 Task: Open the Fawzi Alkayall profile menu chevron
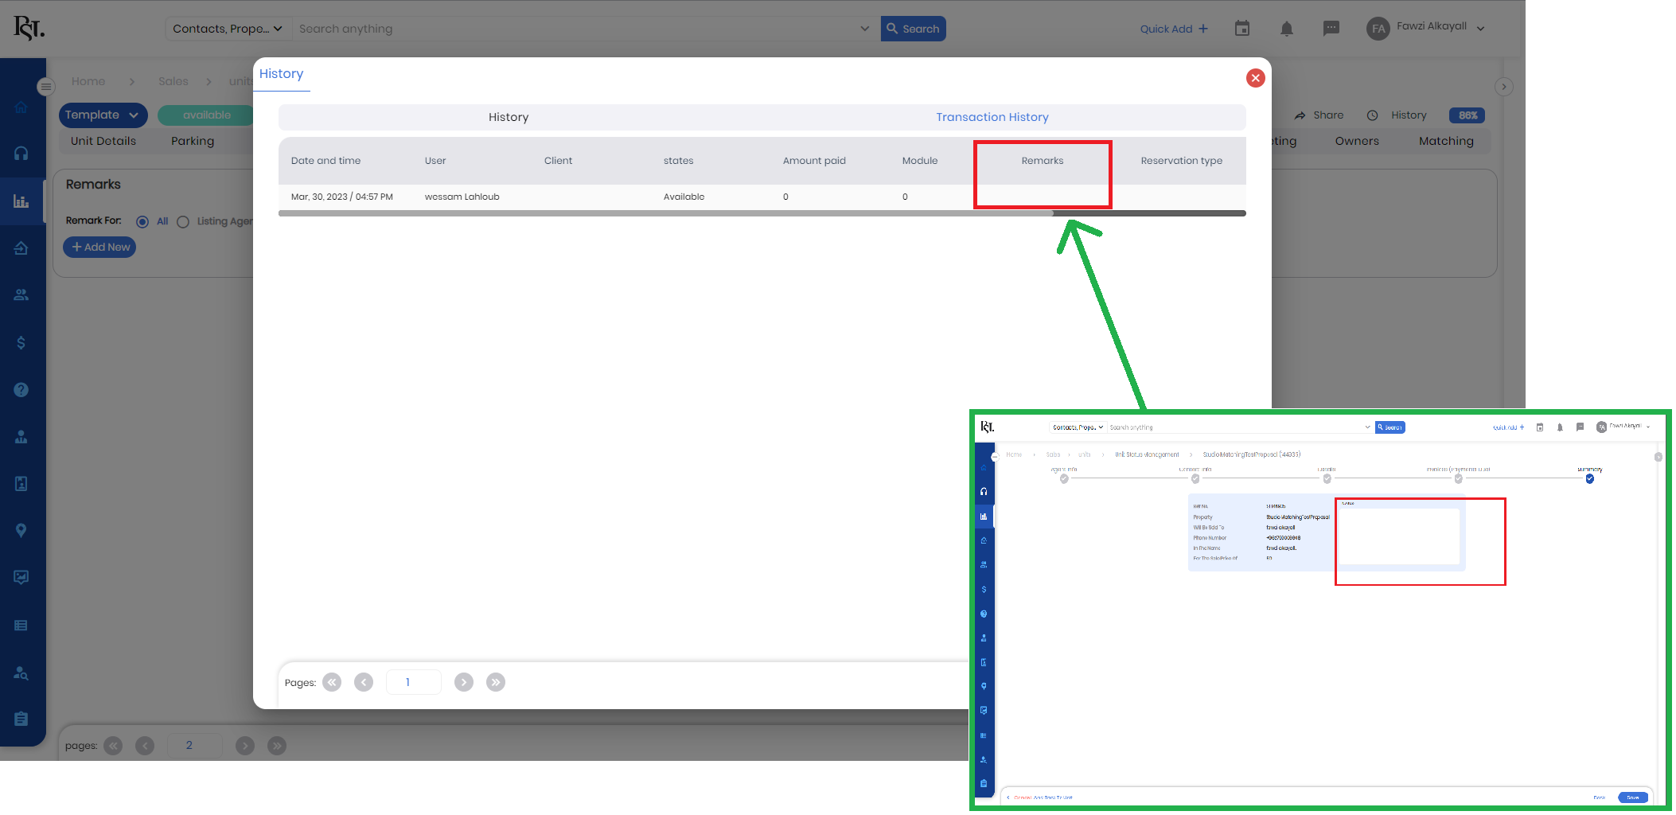click(1480, 28)
